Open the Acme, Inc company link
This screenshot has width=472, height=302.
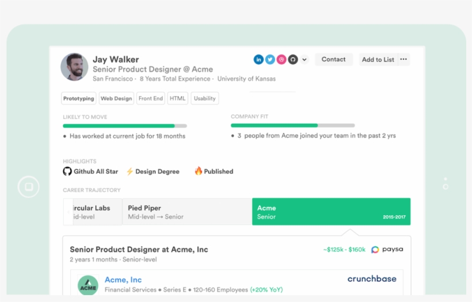pyautogui.click(x=123, y=280)
